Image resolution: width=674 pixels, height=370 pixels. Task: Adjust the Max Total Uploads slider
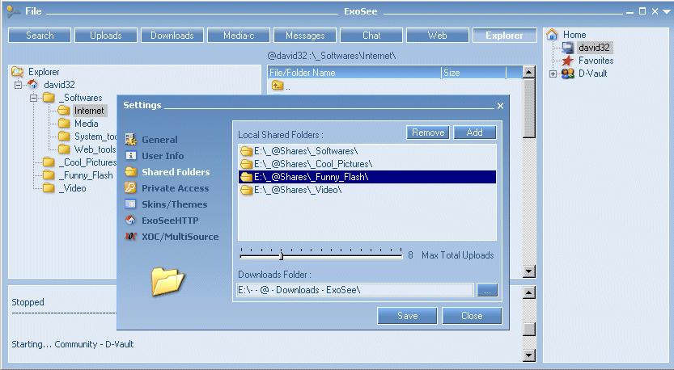tap(281, 255)
